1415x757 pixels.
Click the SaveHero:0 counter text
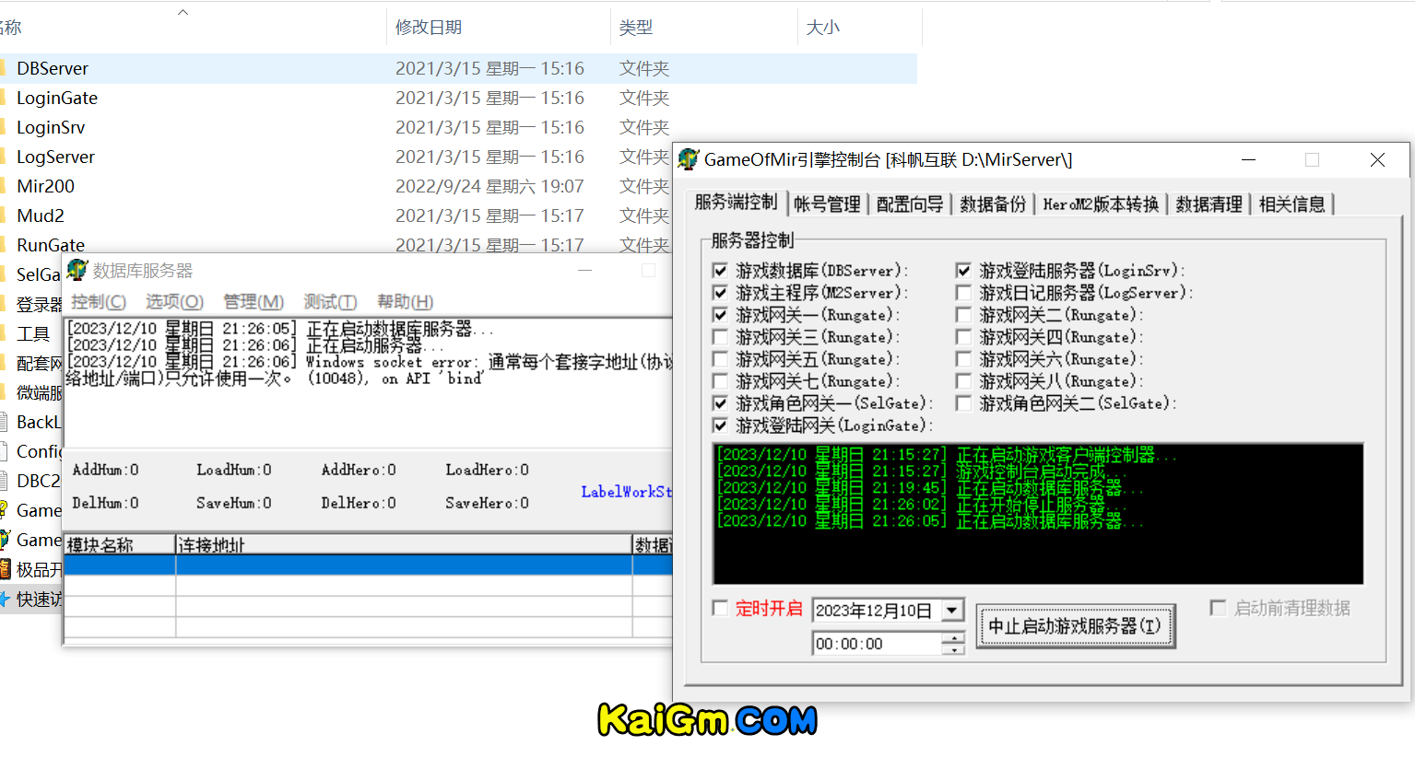coord(487,503)
